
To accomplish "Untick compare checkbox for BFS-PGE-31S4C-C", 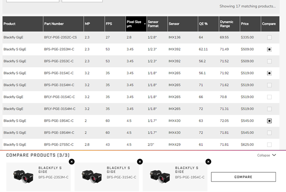I will point(269,73).
